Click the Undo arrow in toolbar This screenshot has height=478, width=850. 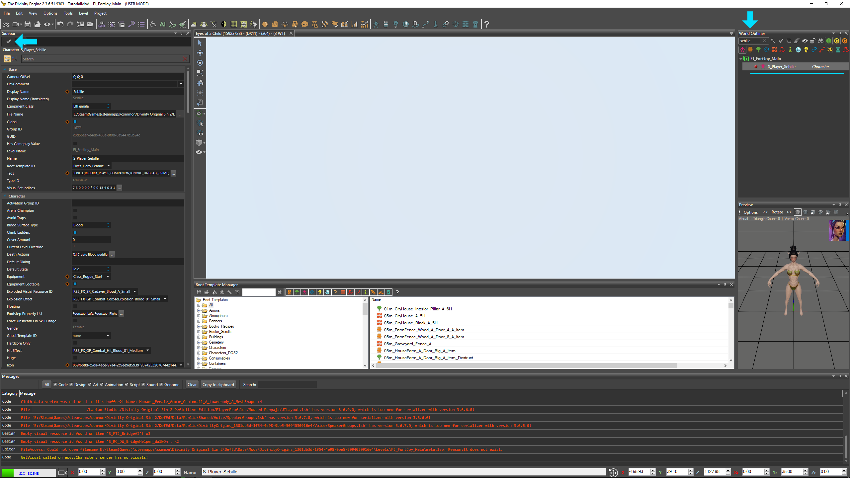(x=60, y=24)
